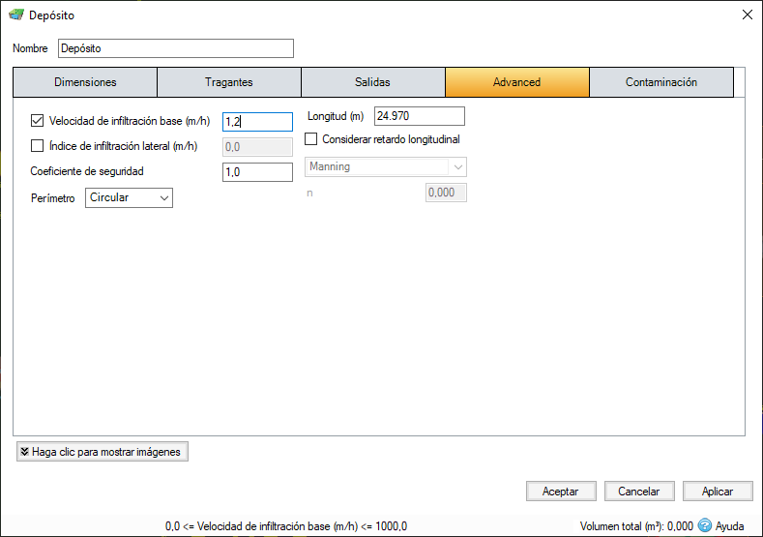The width and height of the screenshot is (763, 537).
Task: Click the Cancelar button
Action: [639, 492]
